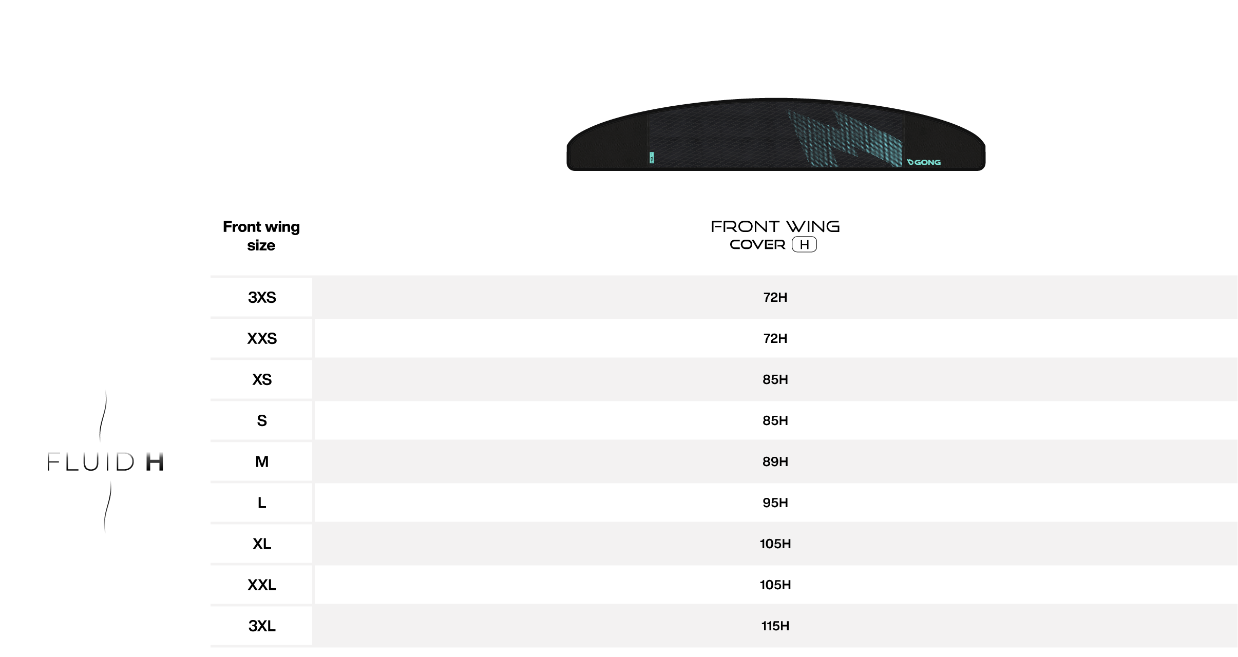Select the 3XL size row label
Screen dimensions: 1238x657
point(262,626)
